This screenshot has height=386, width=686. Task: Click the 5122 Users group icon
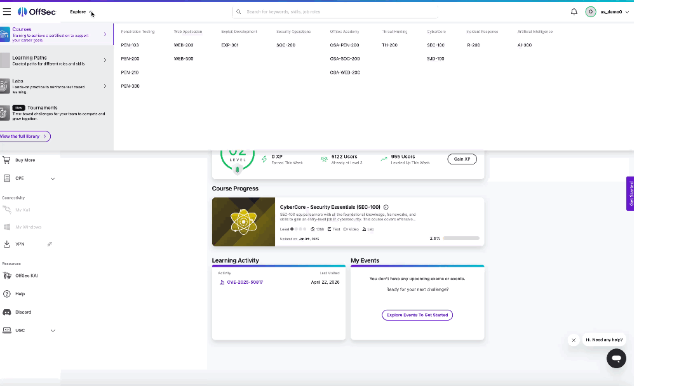[x=324, y=159]
